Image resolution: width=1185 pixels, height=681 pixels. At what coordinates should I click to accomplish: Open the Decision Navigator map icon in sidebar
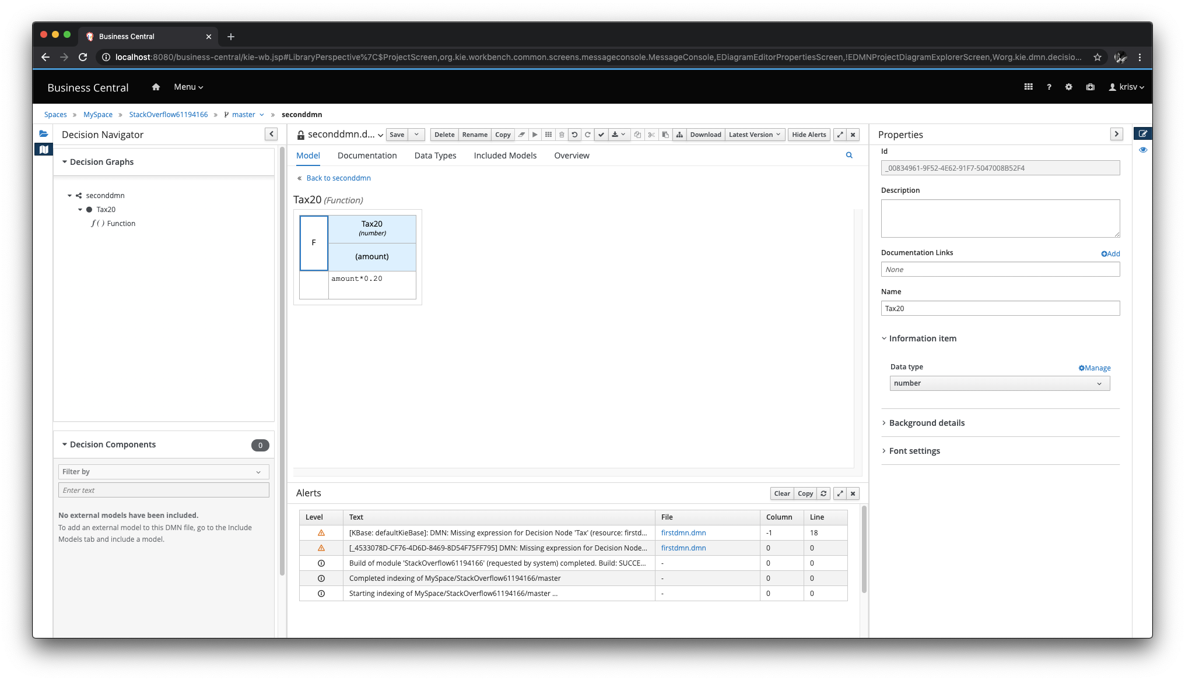[x=44, y=150]
